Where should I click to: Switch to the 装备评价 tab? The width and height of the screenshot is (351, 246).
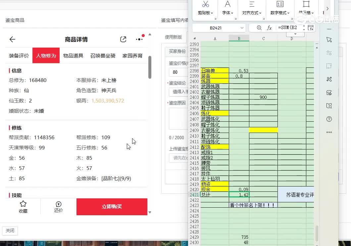19,56
